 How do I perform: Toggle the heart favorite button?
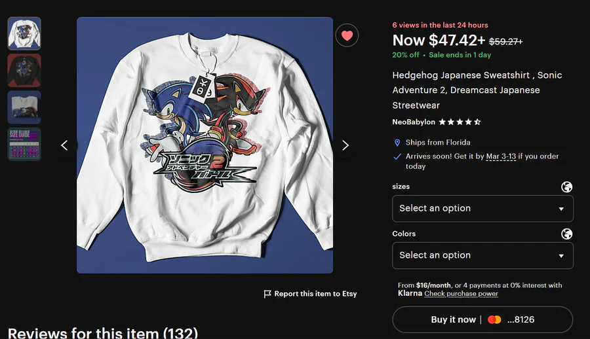347,35
